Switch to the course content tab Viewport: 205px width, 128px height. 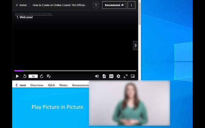tap(22, 85)
